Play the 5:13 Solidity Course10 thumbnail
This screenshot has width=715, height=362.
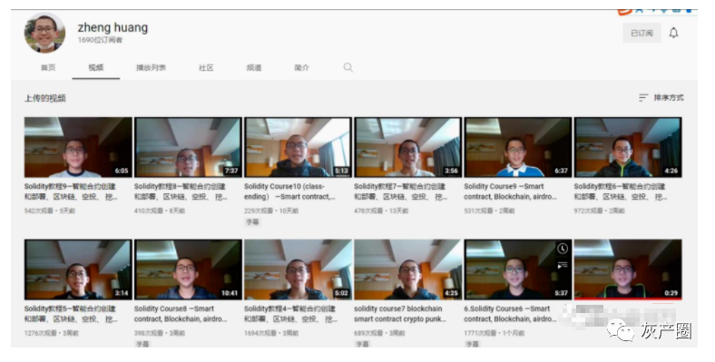[298, 147]
